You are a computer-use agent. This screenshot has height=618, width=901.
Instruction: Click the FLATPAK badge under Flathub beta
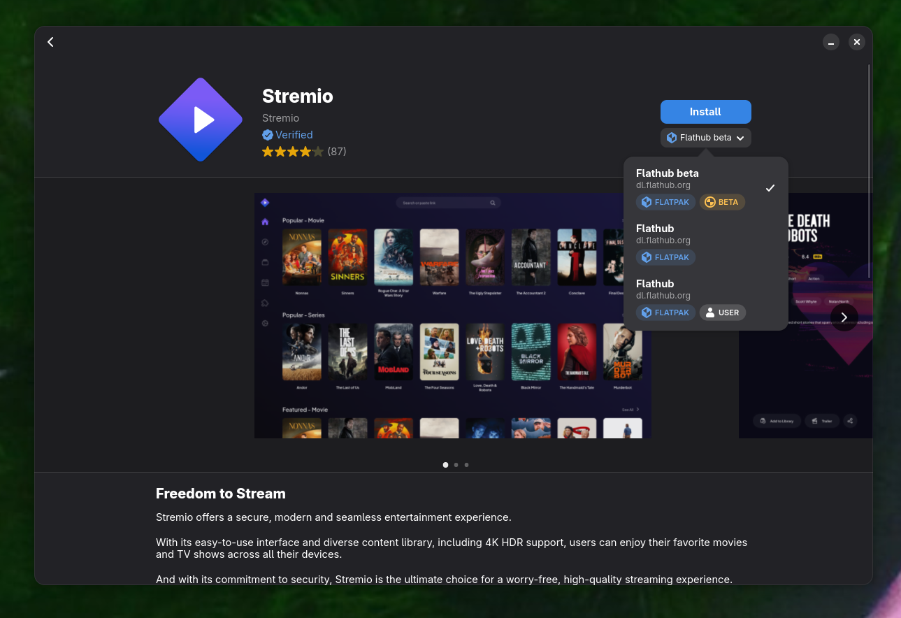[x=665, y=202]
